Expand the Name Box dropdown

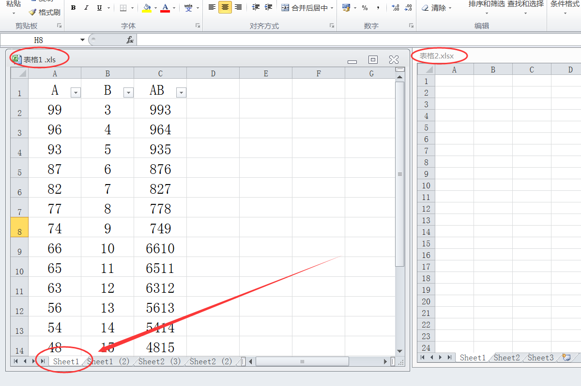(x=82, y=40)
